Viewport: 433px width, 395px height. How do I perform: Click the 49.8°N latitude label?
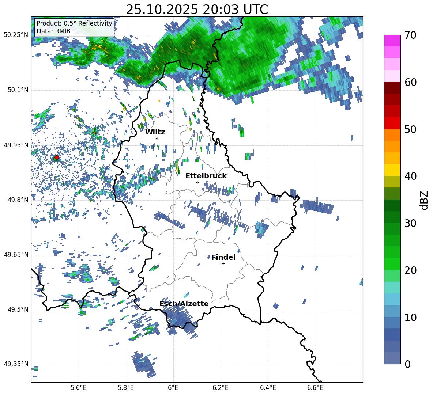(18, 200)
